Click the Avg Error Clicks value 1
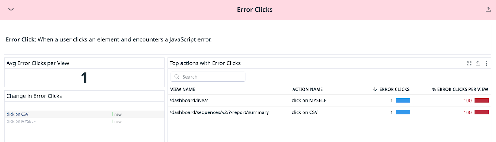This screenshot has height=142, width=496. (84, 78)
